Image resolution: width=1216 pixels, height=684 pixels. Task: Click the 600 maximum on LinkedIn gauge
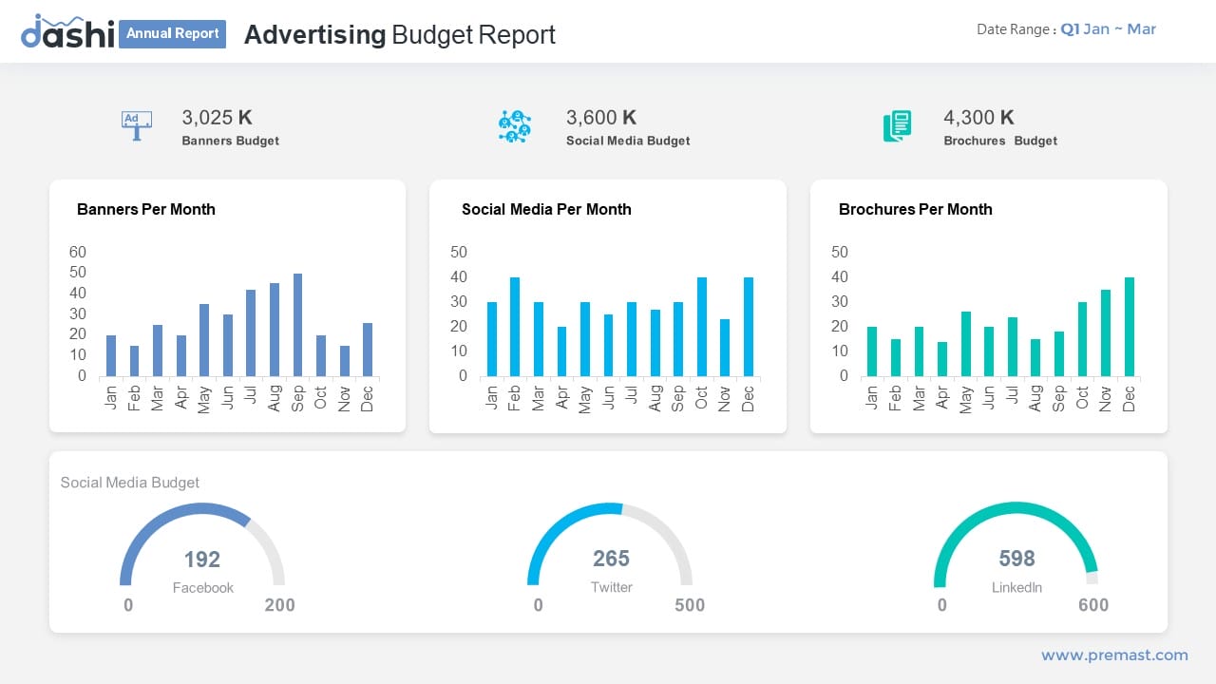[1093, 605]
